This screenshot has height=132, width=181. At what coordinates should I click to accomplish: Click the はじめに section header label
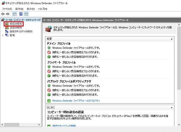[51, 107]
